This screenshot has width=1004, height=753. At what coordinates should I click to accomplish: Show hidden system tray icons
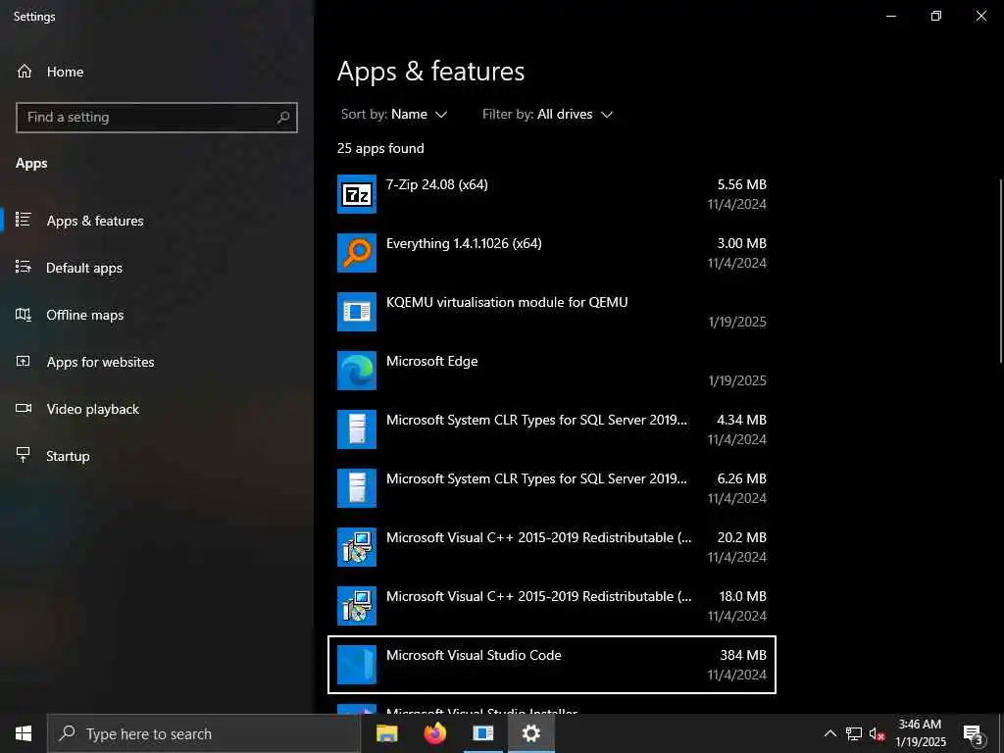(x=829, y=733)
